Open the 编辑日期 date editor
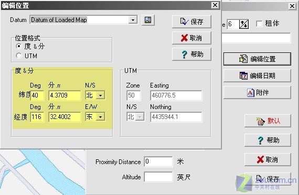 [x=257, y=75]
